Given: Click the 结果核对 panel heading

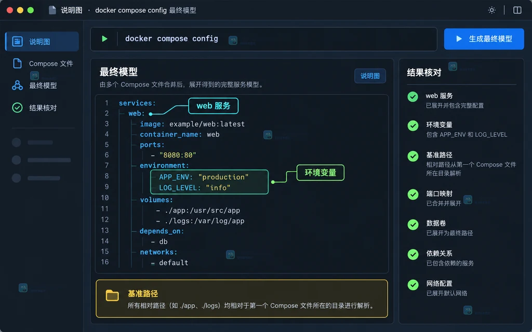Looking at the screenshot, I should [x=424, y=73].
